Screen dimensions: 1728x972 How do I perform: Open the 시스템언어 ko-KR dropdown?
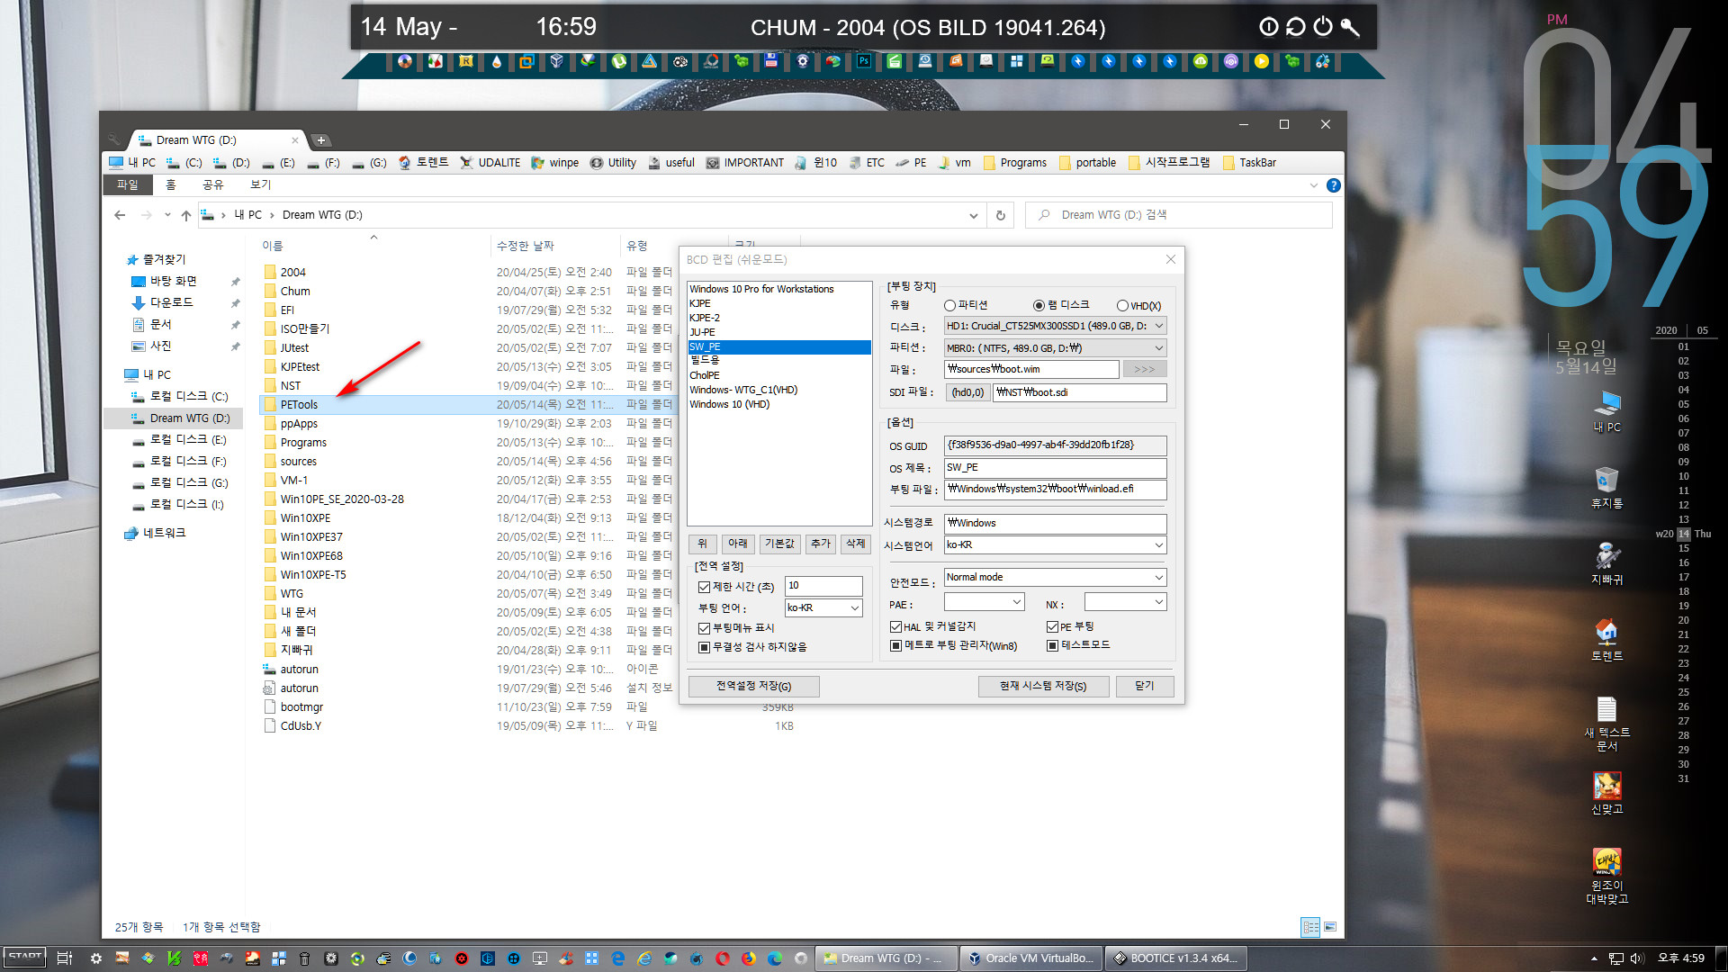coord(1055,544)
